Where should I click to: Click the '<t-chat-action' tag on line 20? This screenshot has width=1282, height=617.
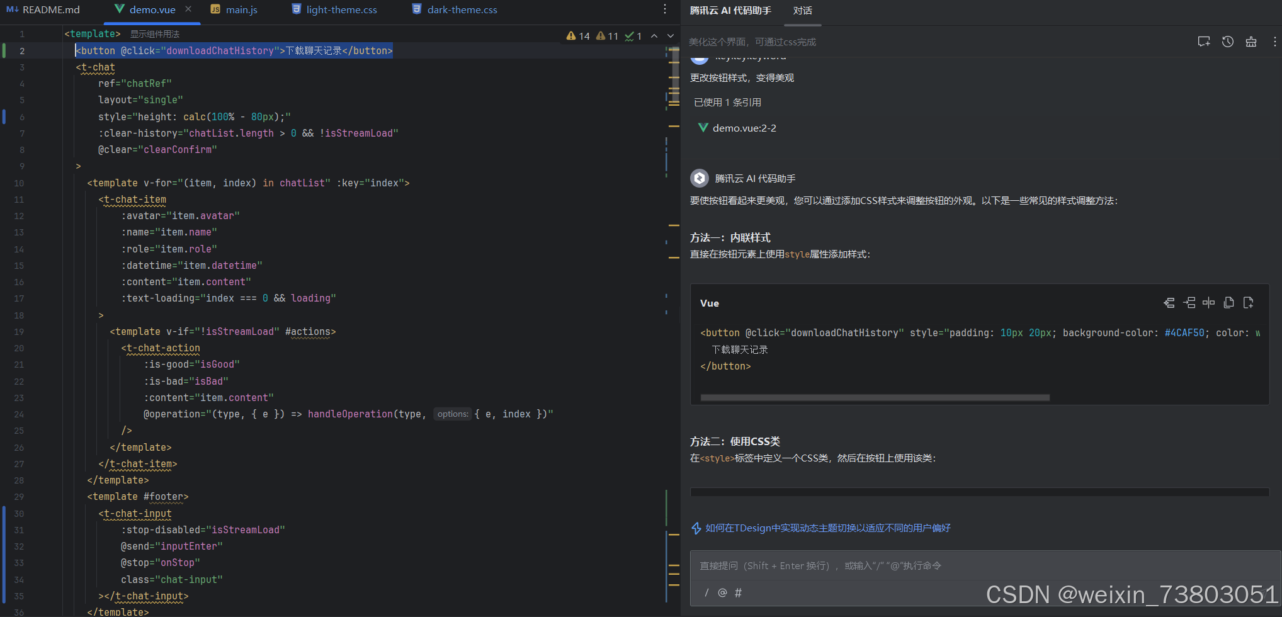tap(161, 348)
